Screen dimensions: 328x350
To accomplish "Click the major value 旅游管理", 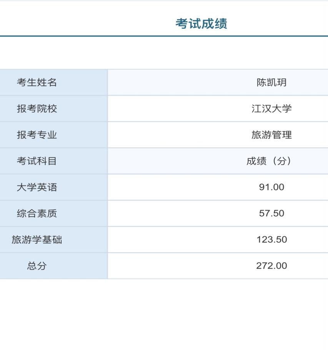I will tap(271, 135).
